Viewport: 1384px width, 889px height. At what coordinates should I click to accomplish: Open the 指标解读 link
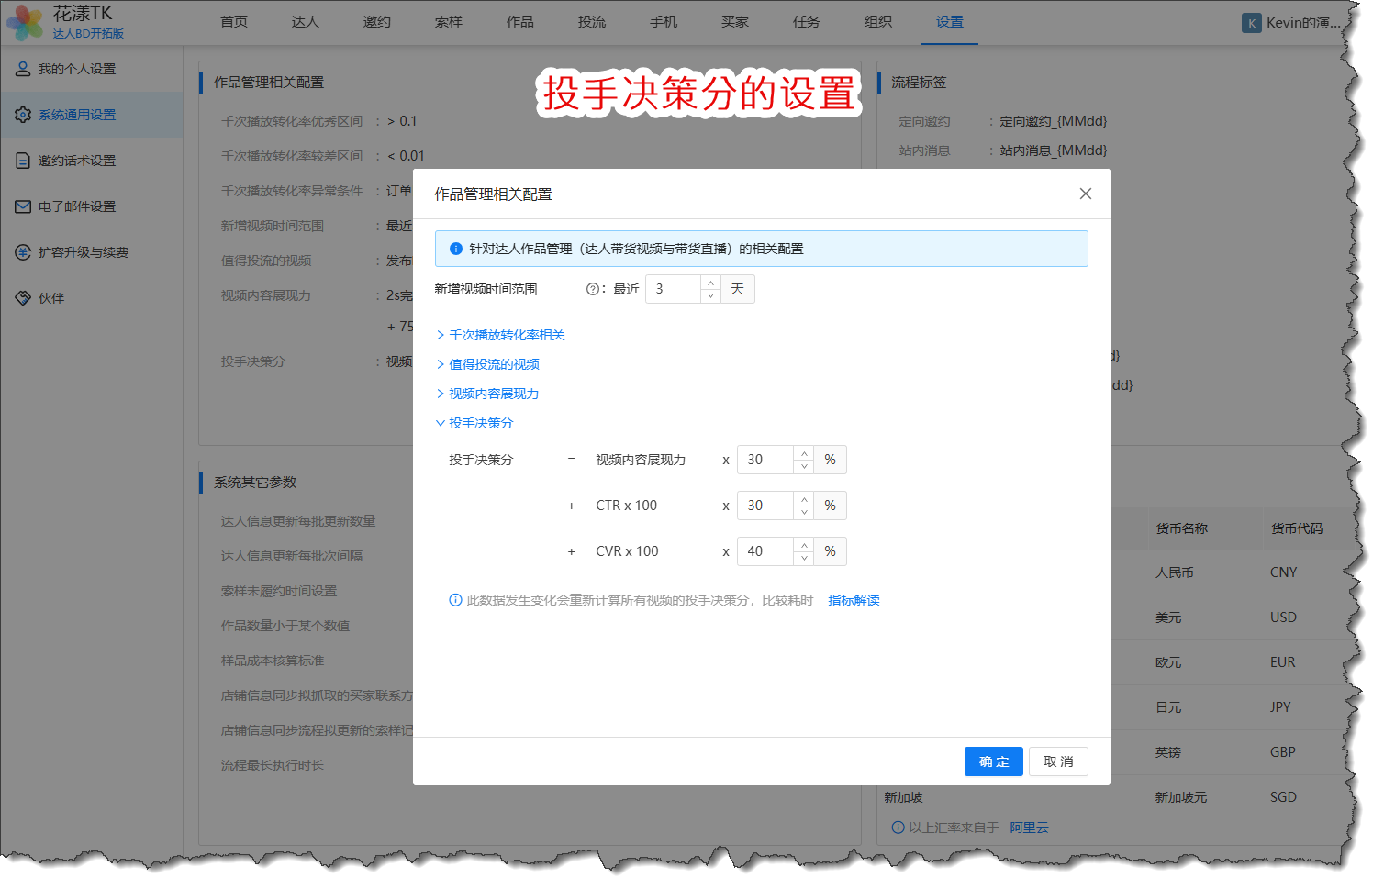pyautogui.click(x=854, y=600)
